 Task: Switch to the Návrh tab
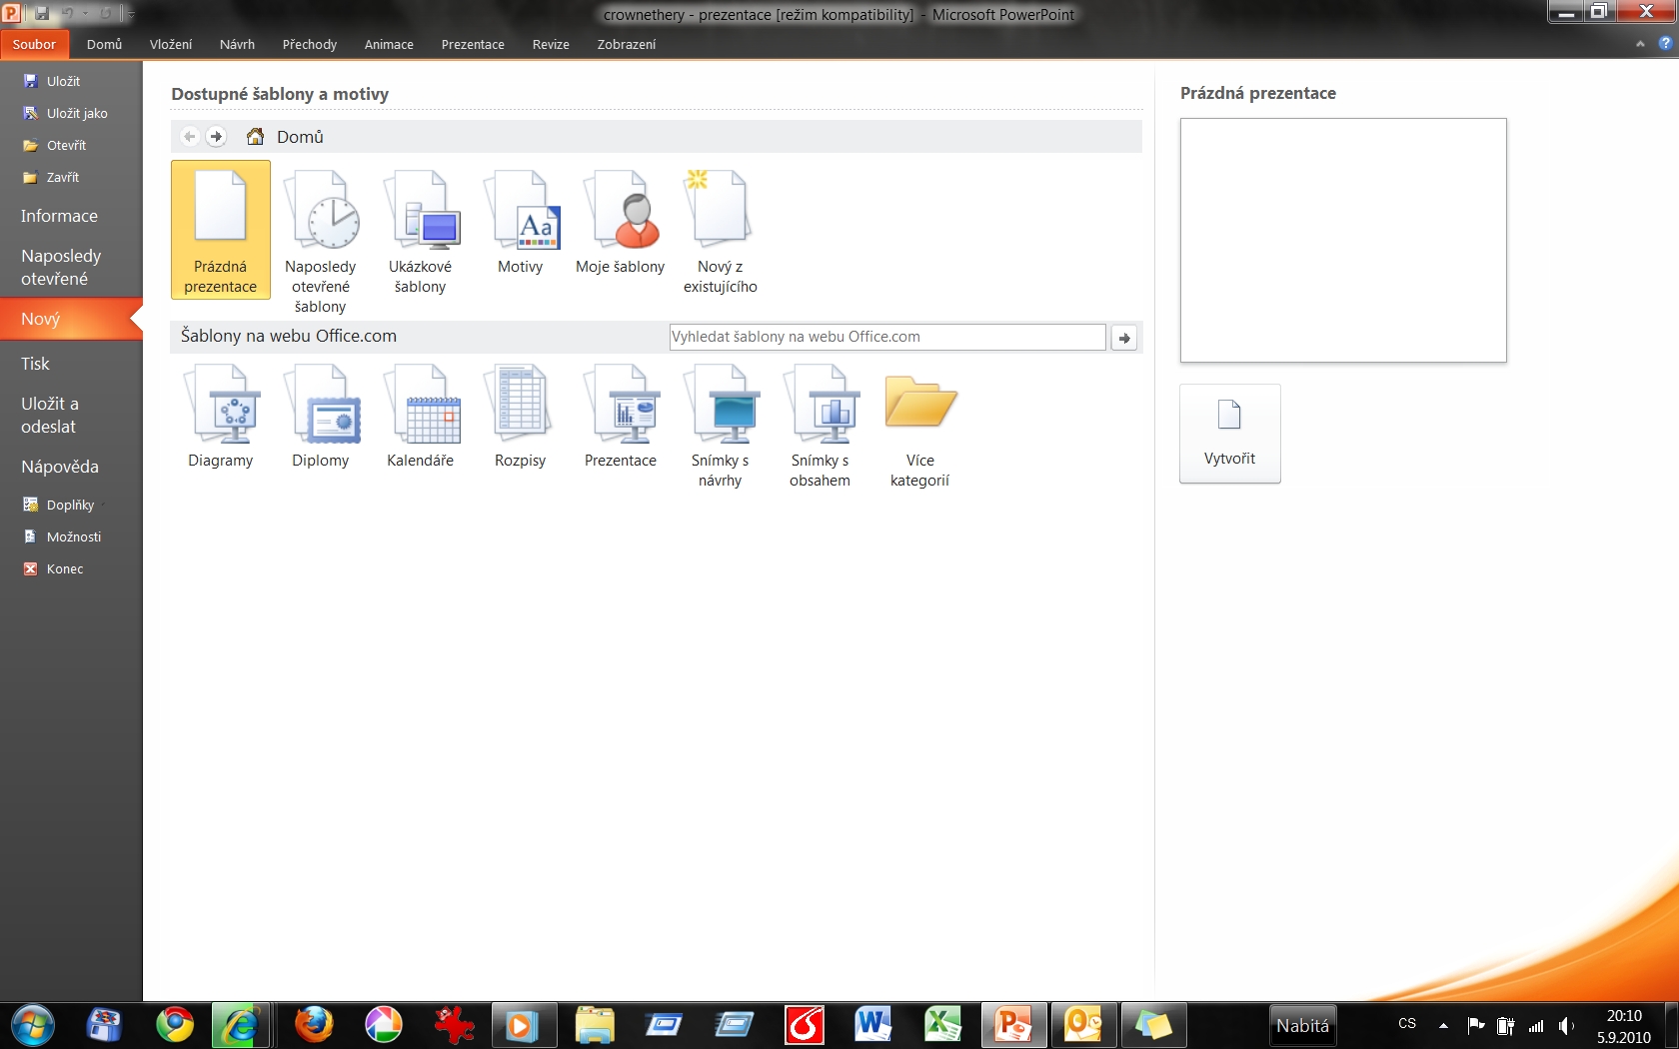[237, 44]
